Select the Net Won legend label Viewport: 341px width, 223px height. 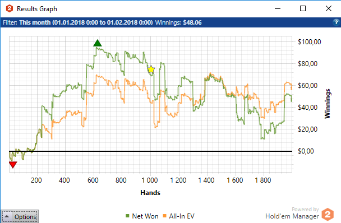tap(145, 216)
